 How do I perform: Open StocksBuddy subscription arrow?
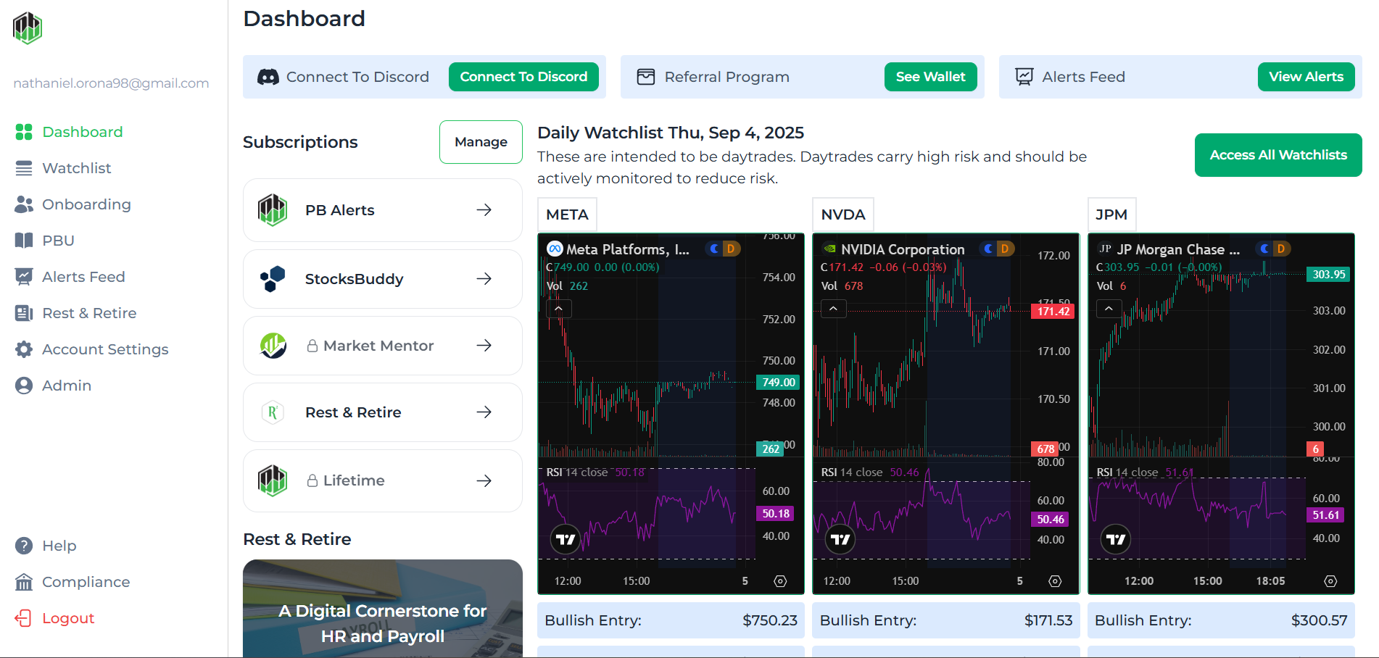point(484,279)
